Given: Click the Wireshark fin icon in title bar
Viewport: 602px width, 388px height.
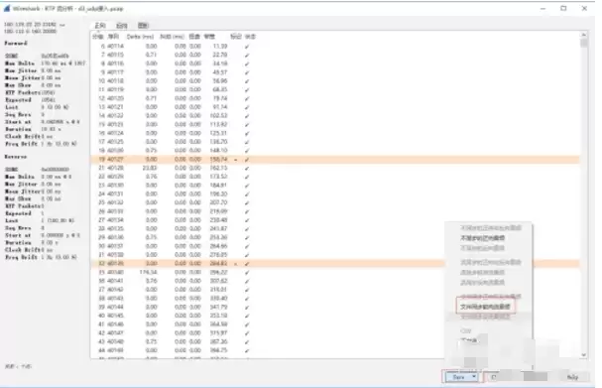Looking at the screenshot, I should coord(7,8).
